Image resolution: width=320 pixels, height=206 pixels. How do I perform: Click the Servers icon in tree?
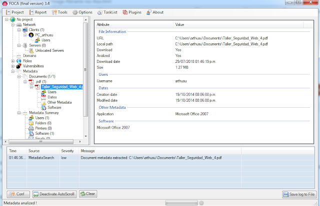[x=25, y=45]
